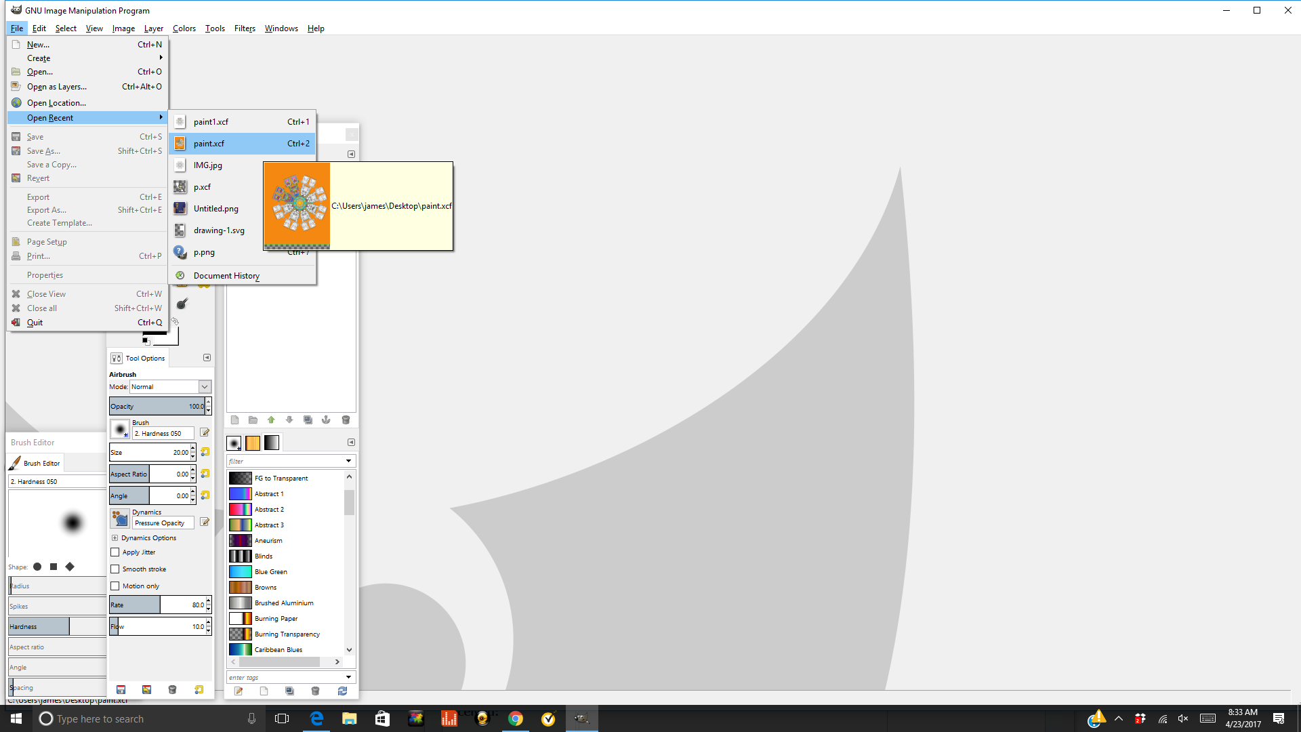Select Abstract 2 gradient

(285, 510)
